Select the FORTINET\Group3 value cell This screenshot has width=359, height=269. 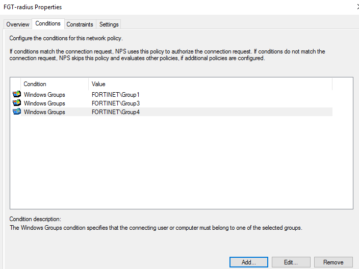point(115,103)
